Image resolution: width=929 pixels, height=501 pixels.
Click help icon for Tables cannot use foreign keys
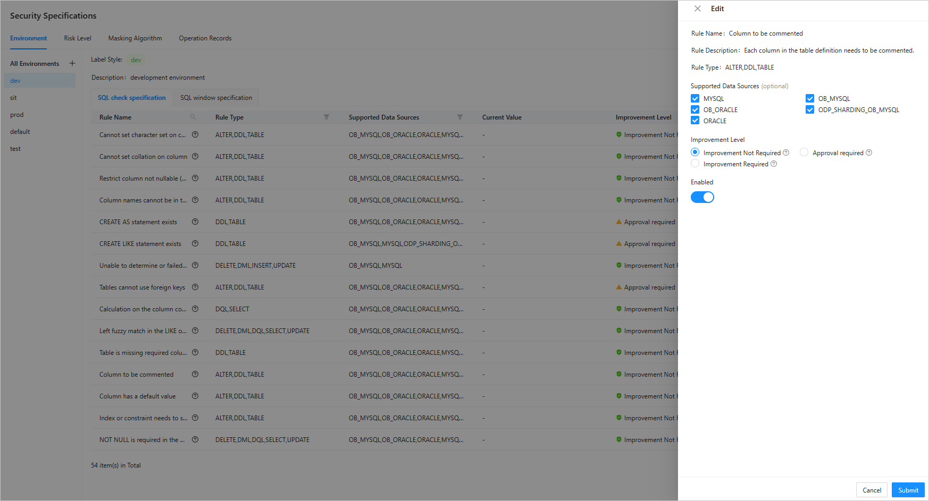(x=195, y=287)
